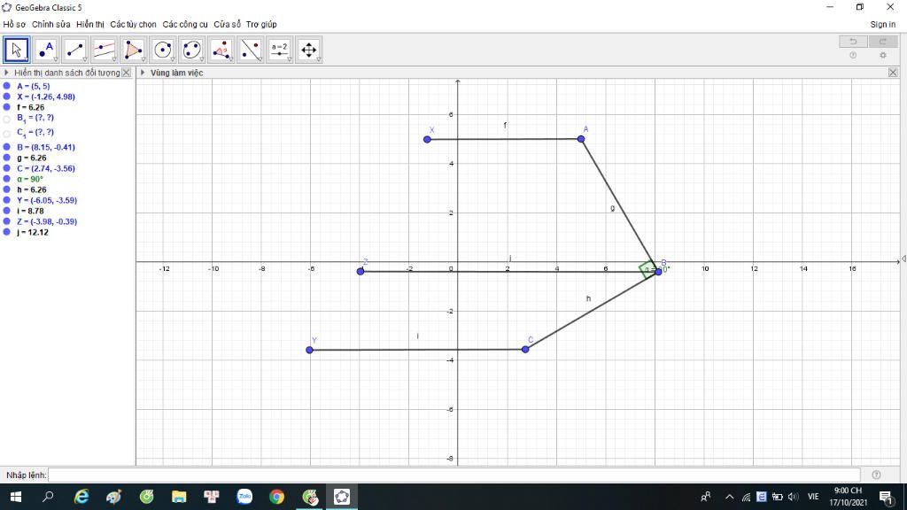Open File Explorer from taskbar
907x510 pixels.
pos(179,497)
